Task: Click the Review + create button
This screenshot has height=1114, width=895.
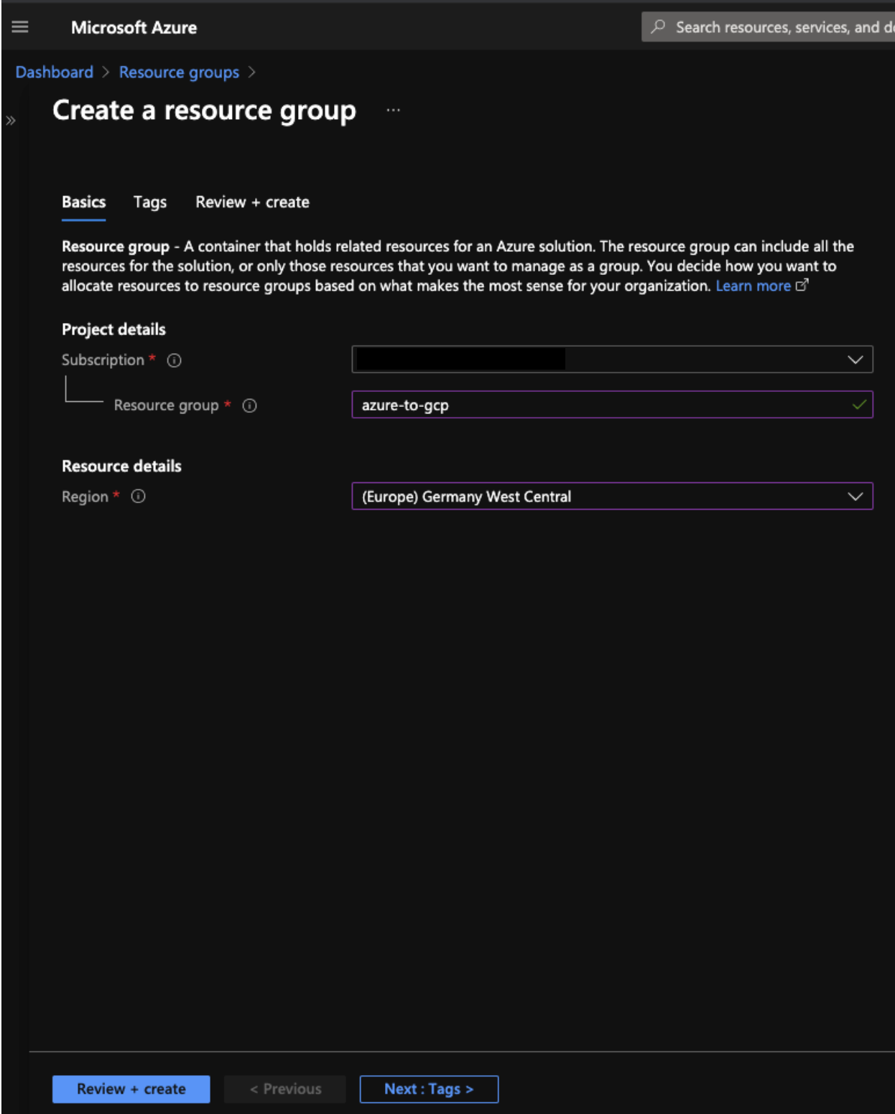Action: 131,1089
